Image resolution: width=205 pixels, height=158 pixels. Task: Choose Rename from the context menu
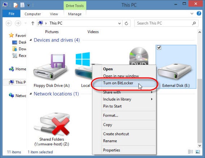(x=124, y=141)
